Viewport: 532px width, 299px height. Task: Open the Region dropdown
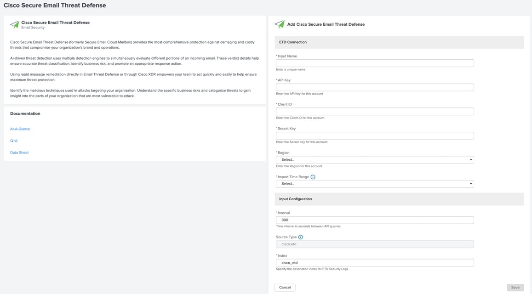pyautogui.click(x=374, y=160)
